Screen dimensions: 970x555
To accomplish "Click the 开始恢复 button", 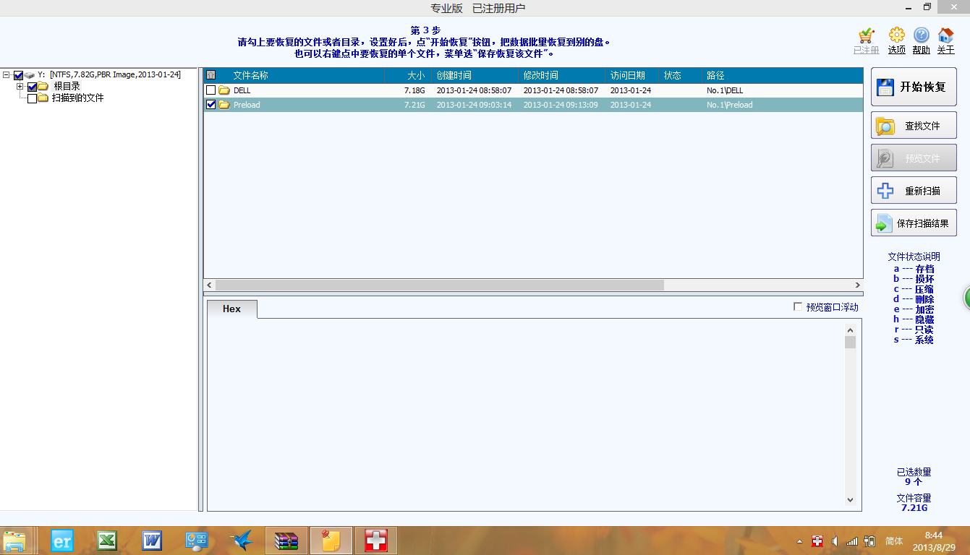I will (x=914, y=87).
